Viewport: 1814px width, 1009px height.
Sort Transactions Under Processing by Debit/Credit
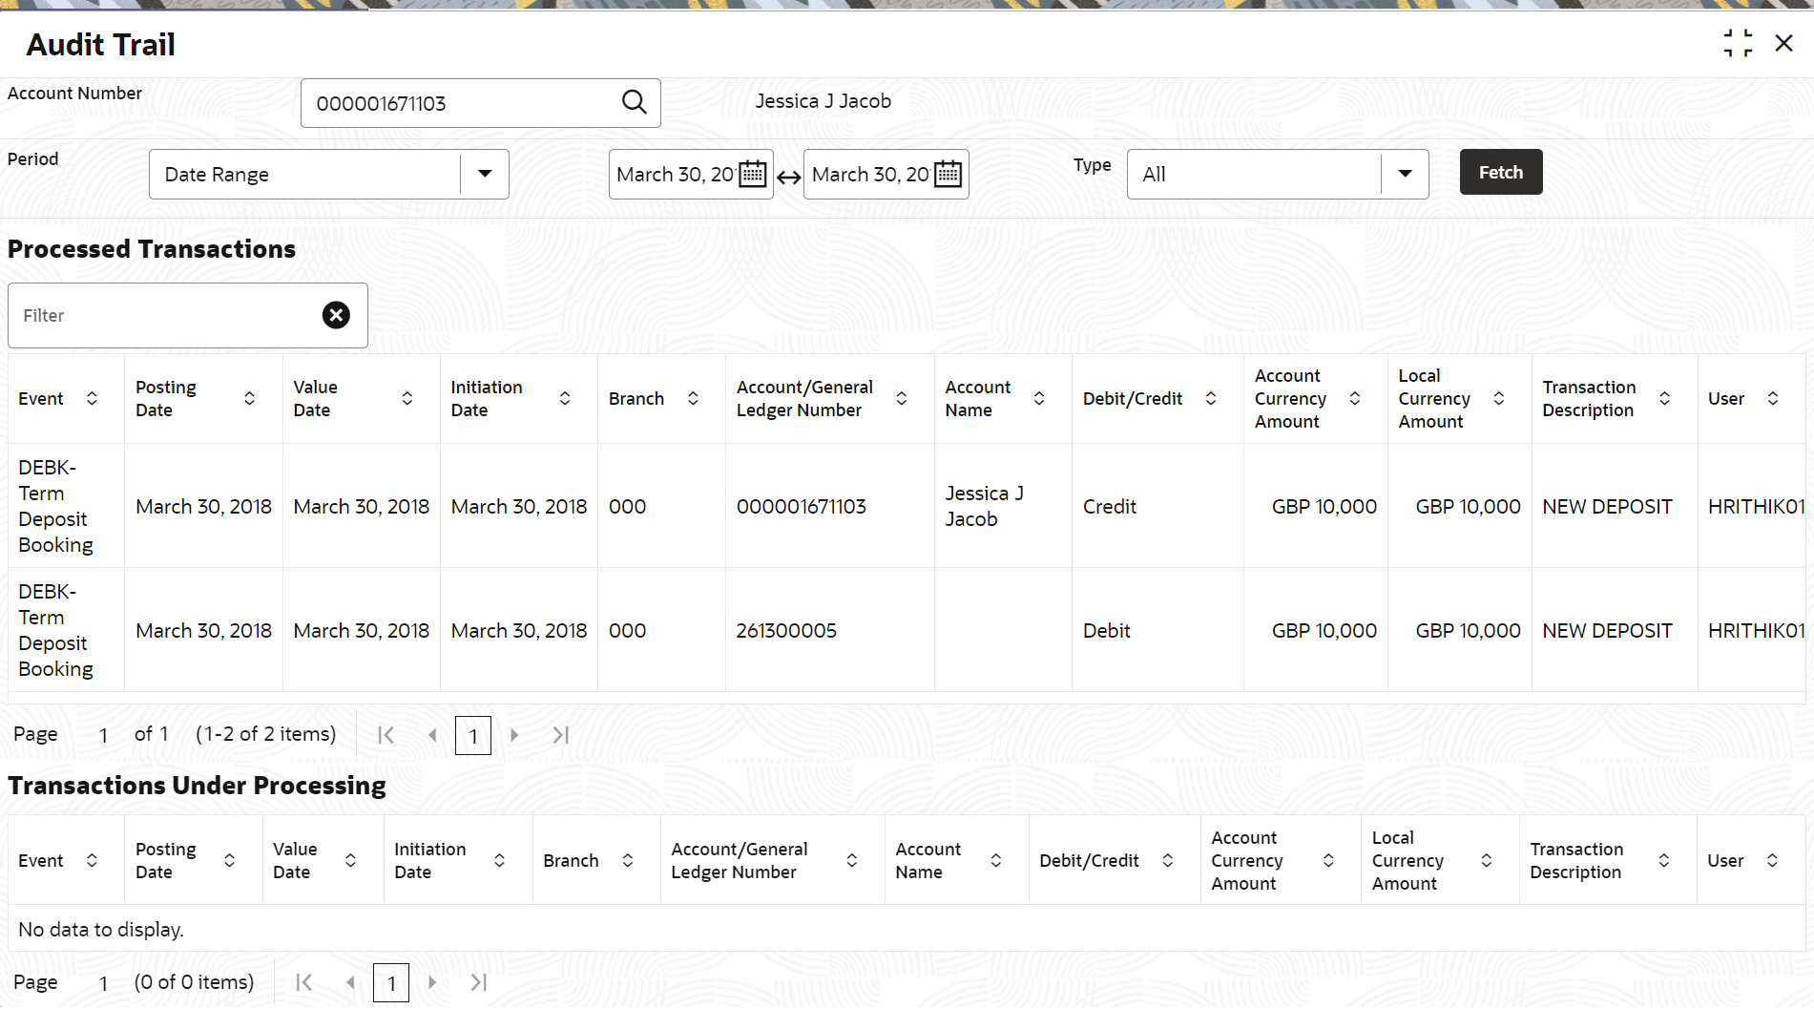tap(1167, 860)
